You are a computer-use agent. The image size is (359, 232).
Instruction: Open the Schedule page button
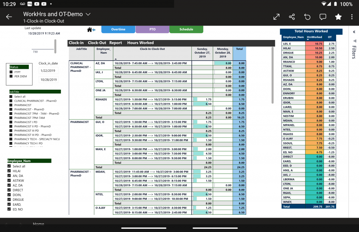pyautogui.click(x=186, y=29)
